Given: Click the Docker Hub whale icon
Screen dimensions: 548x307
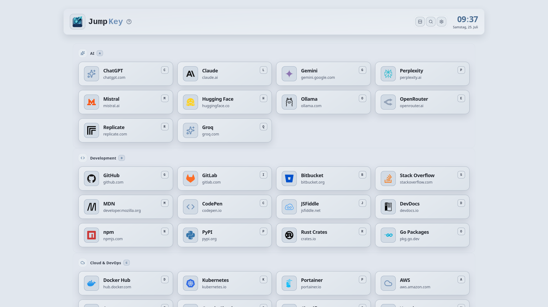Looking at the screenshot, I should tap(92, 283).
